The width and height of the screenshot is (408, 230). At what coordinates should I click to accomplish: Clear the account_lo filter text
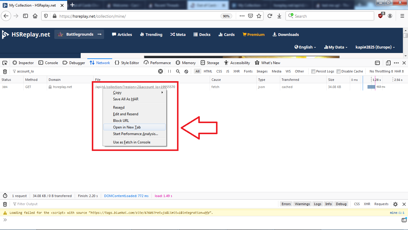coord(160,71)
